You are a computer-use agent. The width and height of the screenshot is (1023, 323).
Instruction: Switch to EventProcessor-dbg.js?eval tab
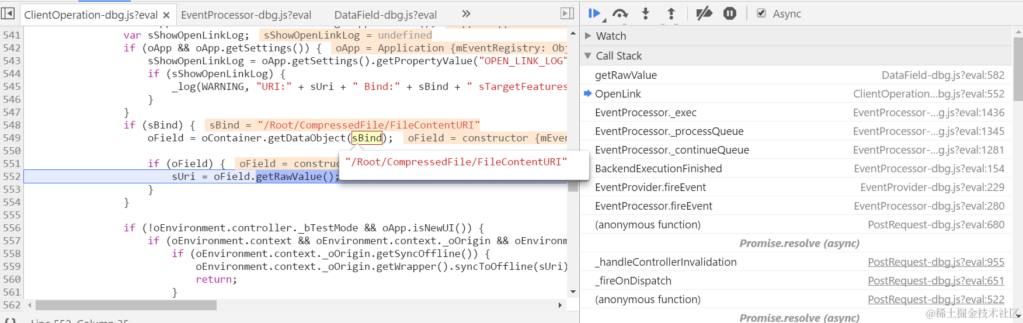coord(246,15)
